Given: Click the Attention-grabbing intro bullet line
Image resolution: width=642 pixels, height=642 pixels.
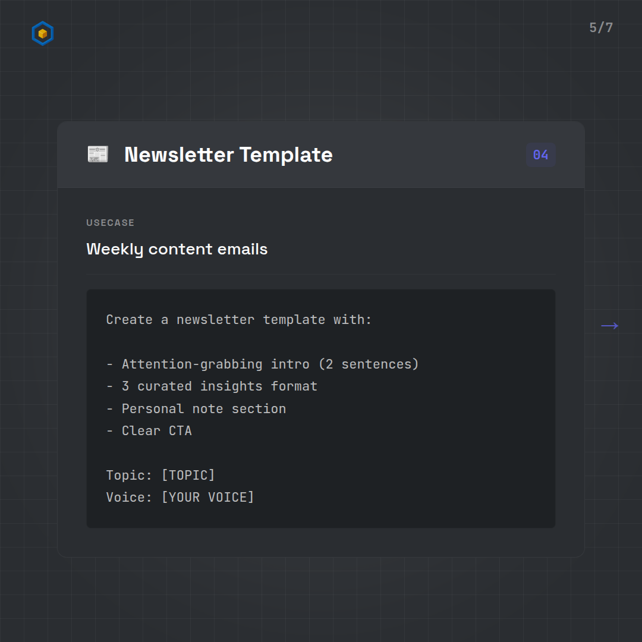Looking at the screenshot, I should coord(262,364).
